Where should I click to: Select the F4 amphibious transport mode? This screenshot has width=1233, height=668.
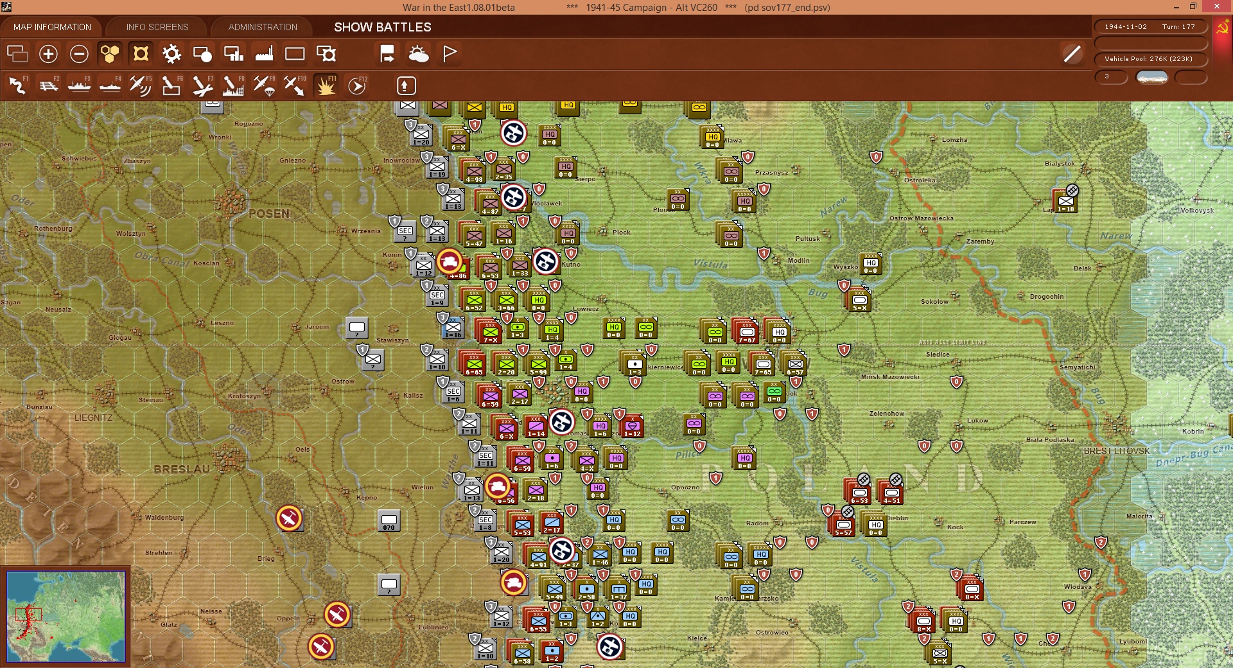point(110,85)
